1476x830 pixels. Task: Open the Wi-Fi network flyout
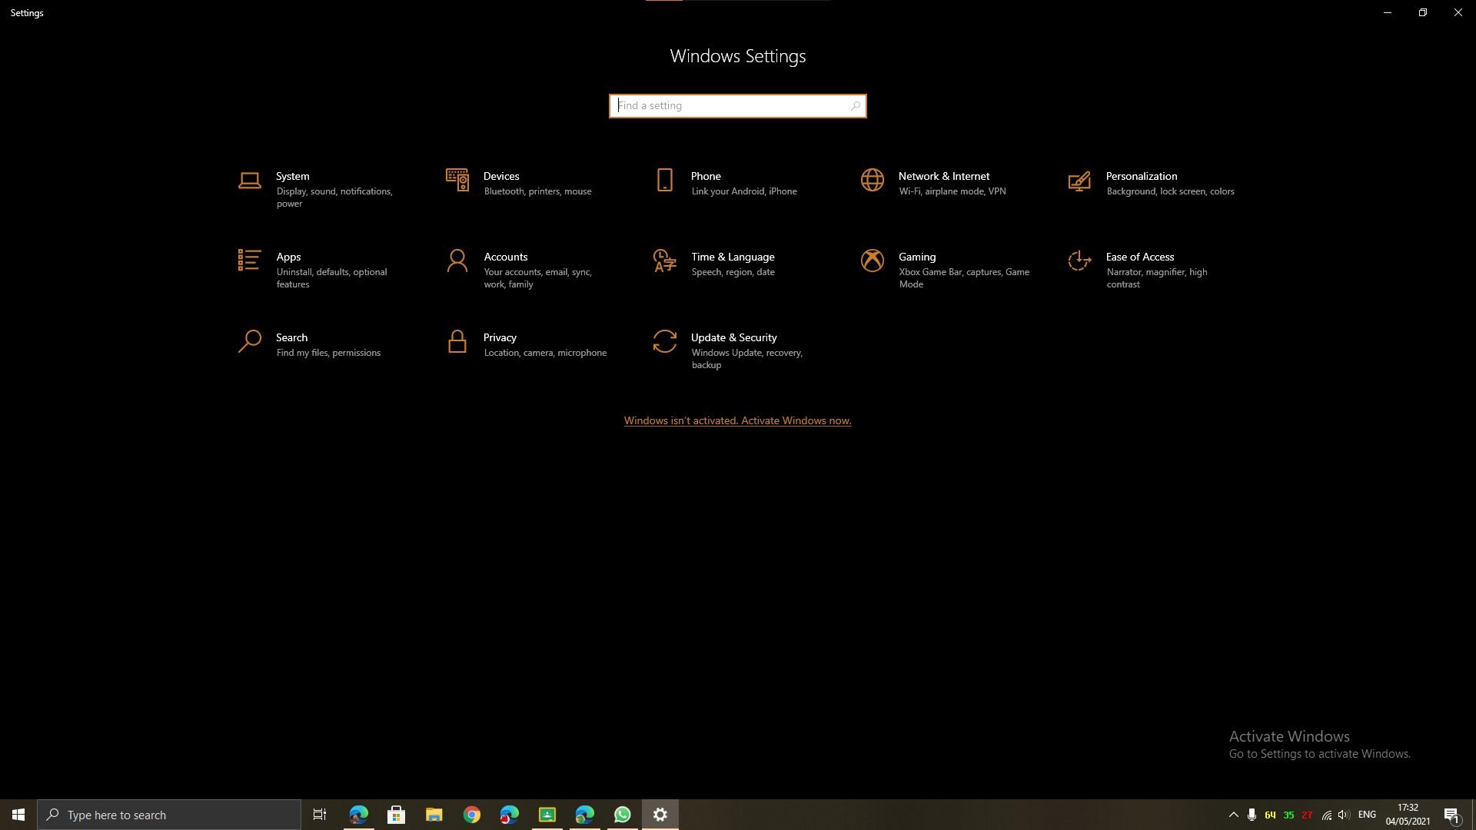pos(1327,815)
